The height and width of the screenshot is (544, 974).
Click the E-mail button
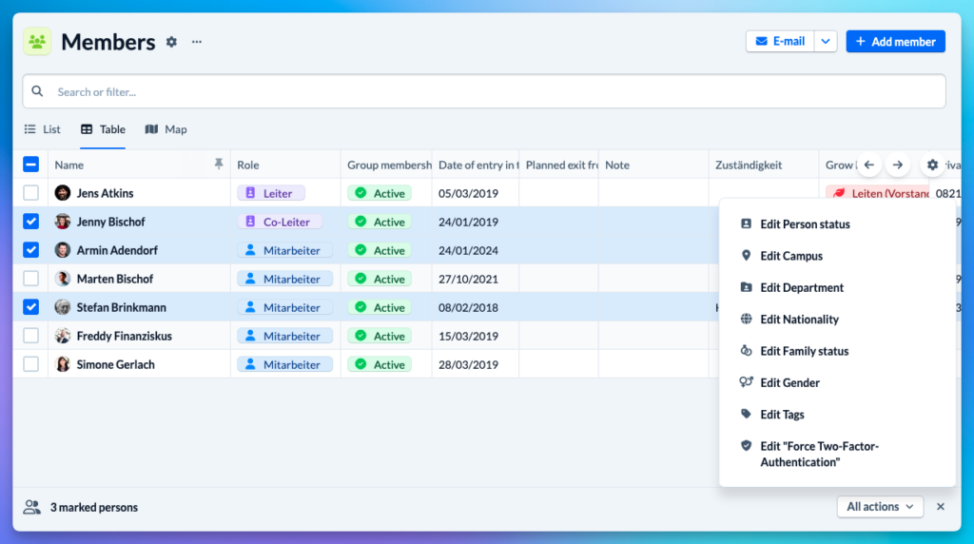pos(780,42)
